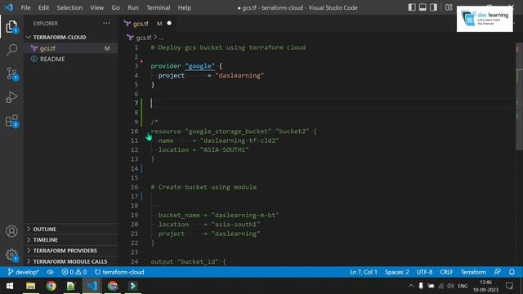Click the volume icon in system tray

click(450, 286)
